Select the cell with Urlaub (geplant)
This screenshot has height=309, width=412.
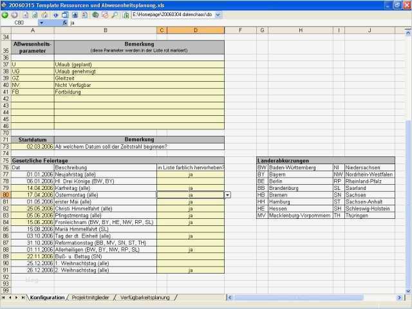coord(139,64)
